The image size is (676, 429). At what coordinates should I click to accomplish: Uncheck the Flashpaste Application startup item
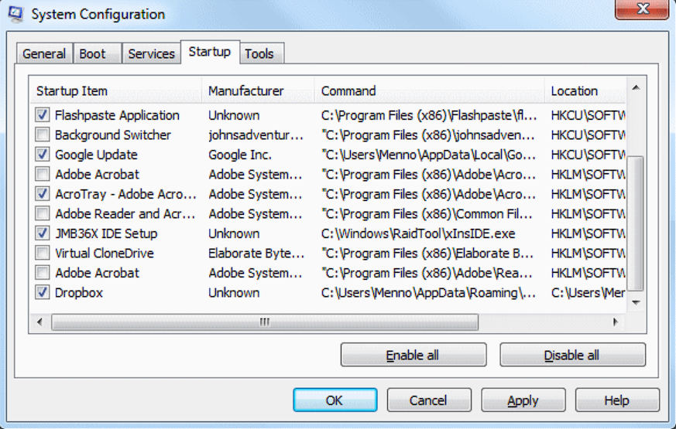coord(43,115)
